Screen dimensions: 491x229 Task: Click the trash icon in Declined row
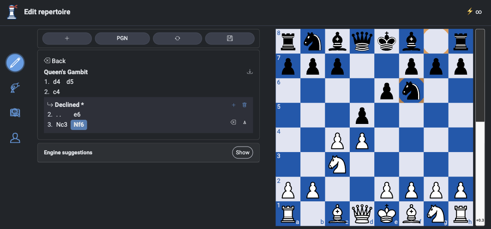(x=245, y=105)
